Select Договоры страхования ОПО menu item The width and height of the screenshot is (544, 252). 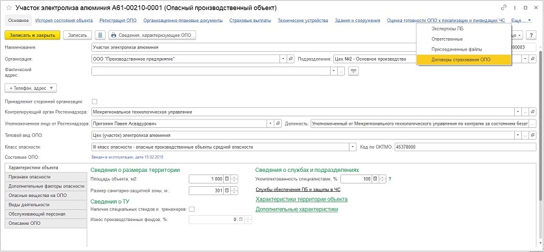[x=464, y=59]
